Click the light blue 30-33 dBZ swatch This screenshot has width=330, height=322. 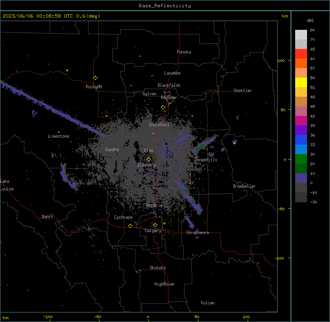(301, 150)
